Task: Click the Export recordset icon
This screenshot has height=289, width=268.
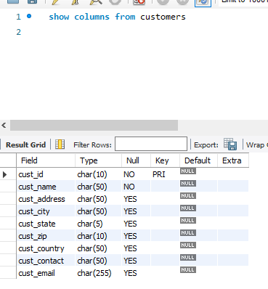Action: [x=230, y=144]
